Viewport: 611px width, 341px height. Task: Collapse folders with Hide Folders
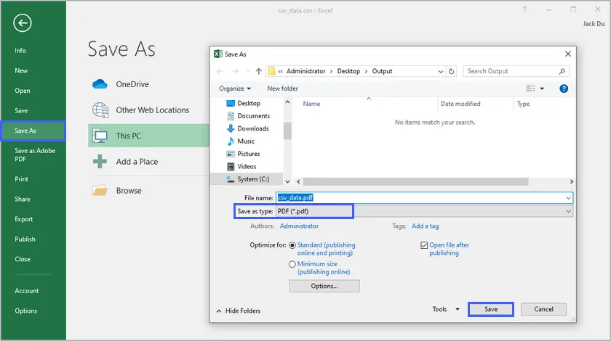(x=238, y=311)
